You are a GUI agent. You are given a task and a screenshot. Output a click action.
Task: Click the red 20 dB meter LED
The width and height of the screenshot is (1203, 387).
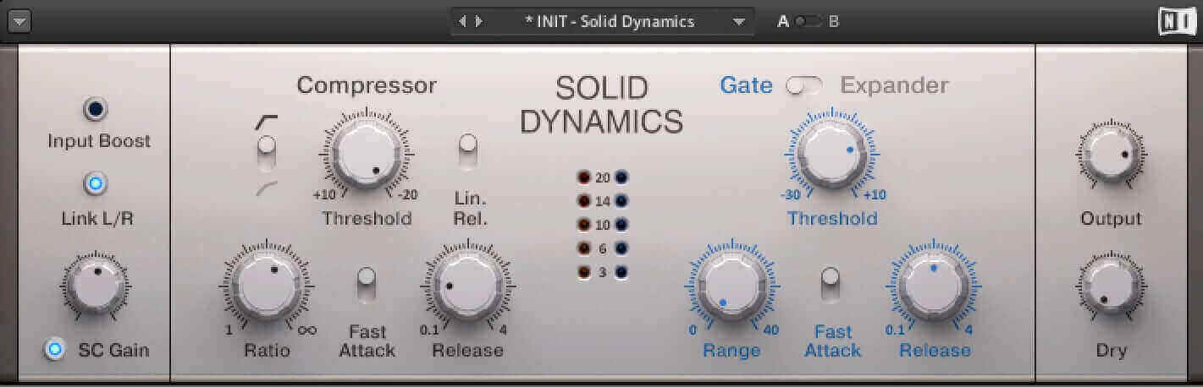tap(583, 177)
